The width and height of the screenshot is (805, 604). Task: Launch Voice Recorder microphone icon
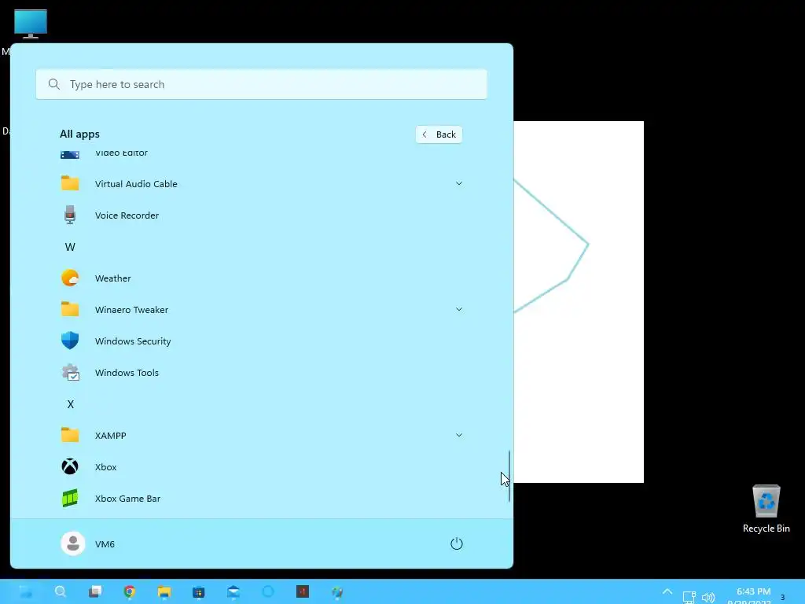(x=70, y=215)
